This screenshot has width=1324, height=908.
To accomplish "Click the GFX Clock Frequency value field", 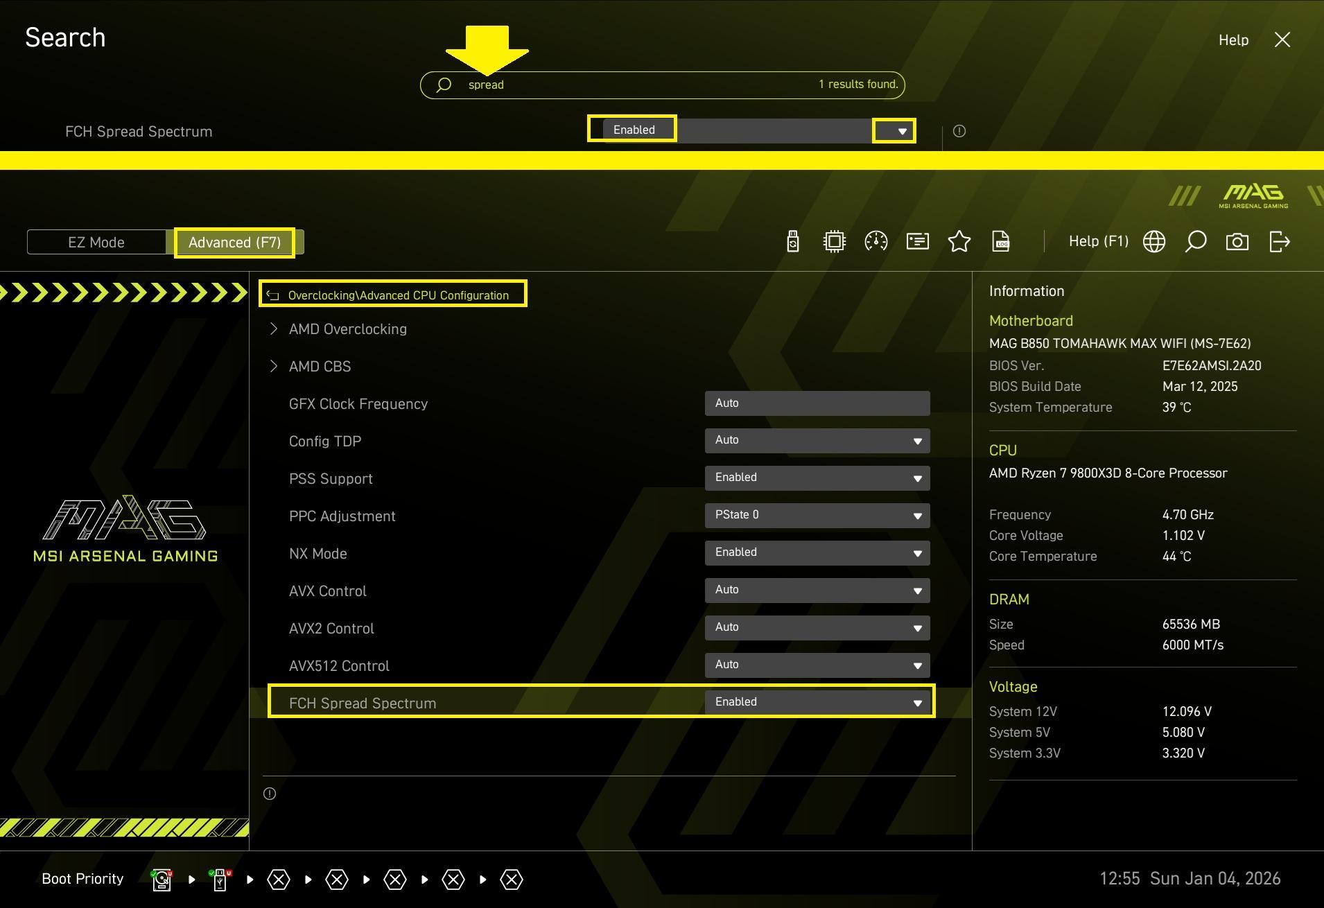I will 817,403.
